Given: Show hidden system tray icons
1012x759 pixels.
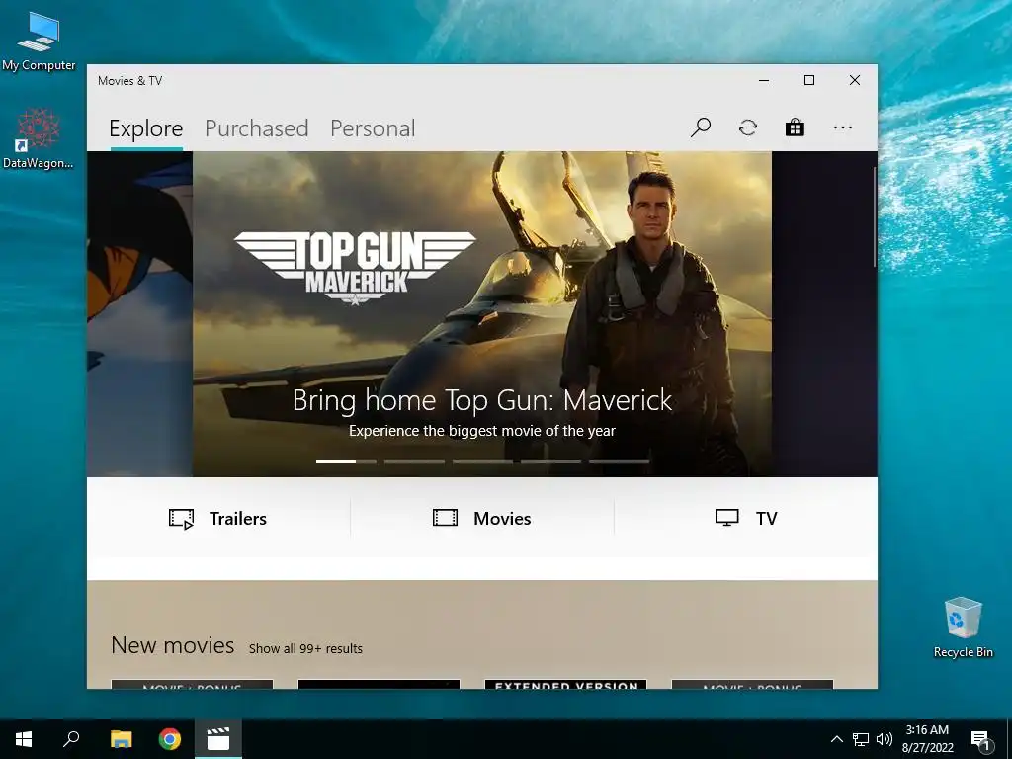Looking at the screenshot, I should [x=836, y=739].
